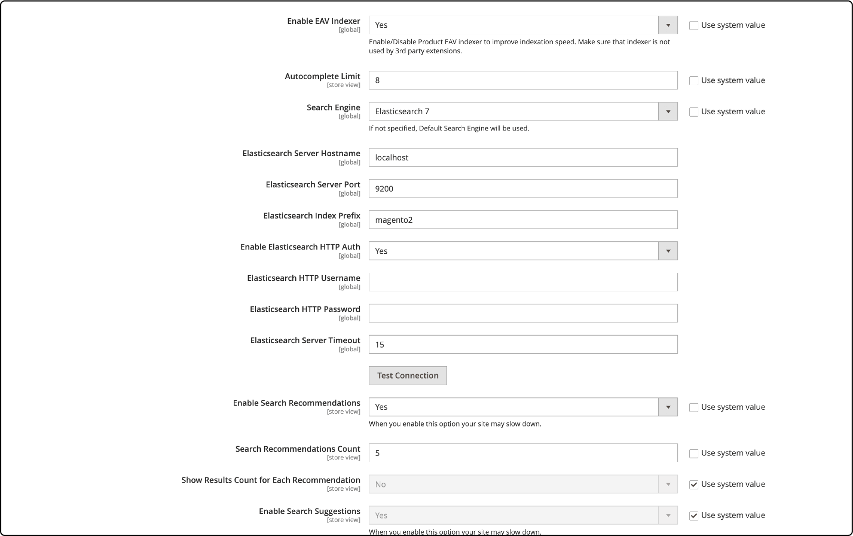Viewport: 853px width, 536px height.
Task: Click the Enable EAV Indexer label
Action: tap(324, 21)
